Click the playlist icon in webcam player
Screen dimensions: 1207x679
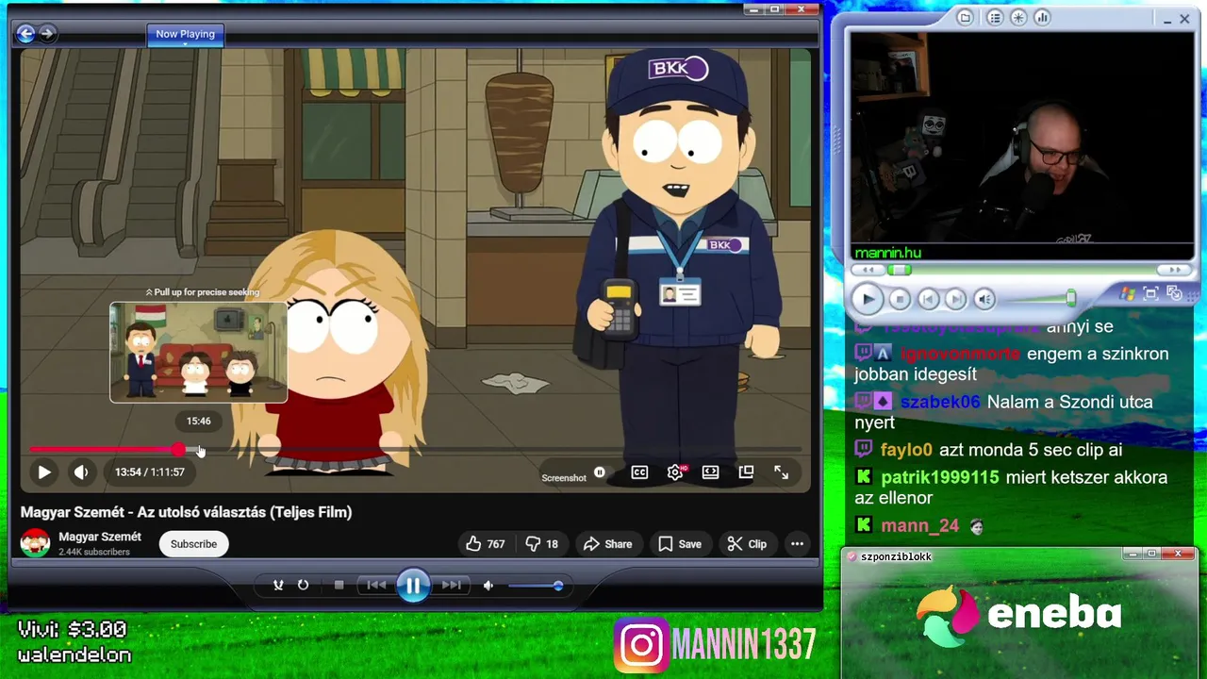[x=994, y=17]
